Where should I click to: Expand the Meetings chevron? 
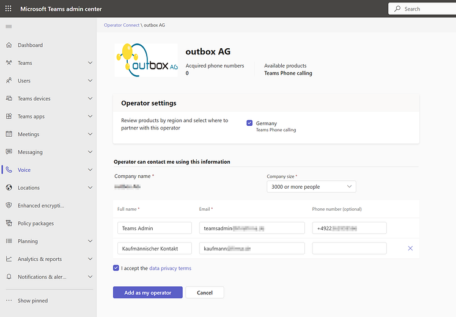tap(90, 134)
